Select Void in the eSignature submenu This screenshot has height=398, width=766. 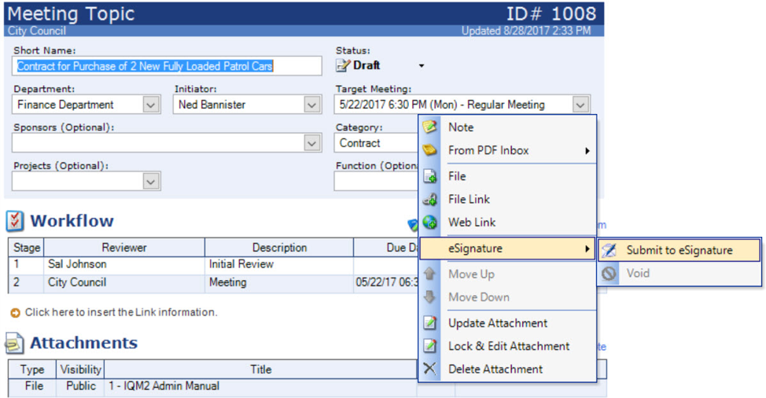[679, 273]
